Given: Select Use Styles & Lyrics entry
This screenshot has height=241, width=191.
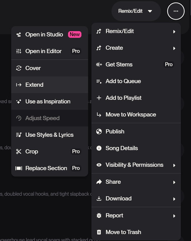Looking at the screenshot, I should 49,135.
